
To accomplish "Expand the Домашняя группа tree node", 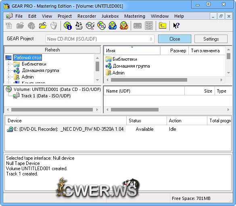I will point(8,70).
